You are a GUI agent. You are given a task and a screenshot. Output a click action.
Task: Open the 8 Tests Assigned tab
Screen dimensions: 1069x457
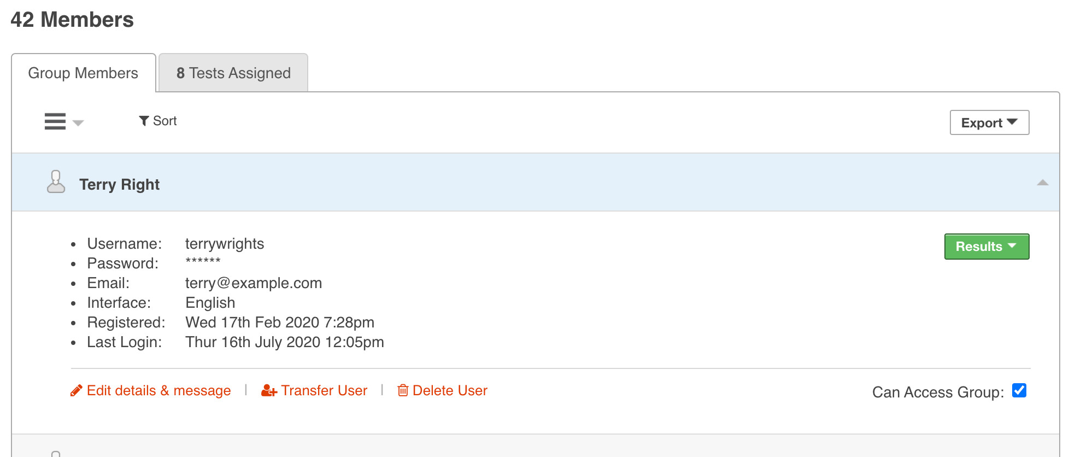[x=233, y=73]
